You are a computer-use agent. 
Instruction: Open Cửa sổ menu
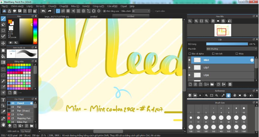point(112,6)
